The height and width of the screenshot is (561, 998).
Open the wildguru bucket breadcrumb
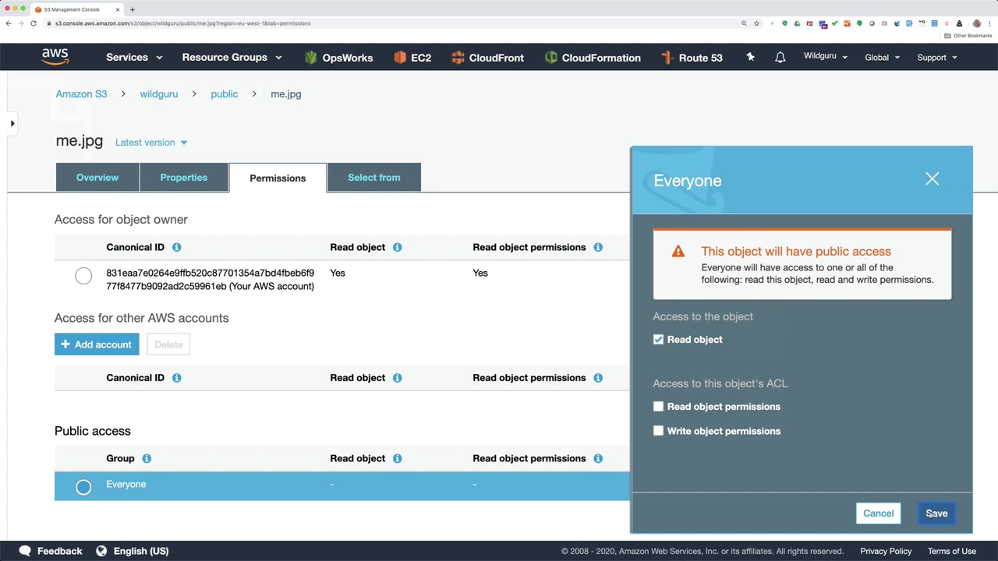point(159,94)
